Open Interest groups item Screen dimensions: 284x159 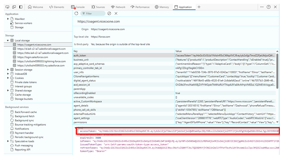tap(23, 87)
